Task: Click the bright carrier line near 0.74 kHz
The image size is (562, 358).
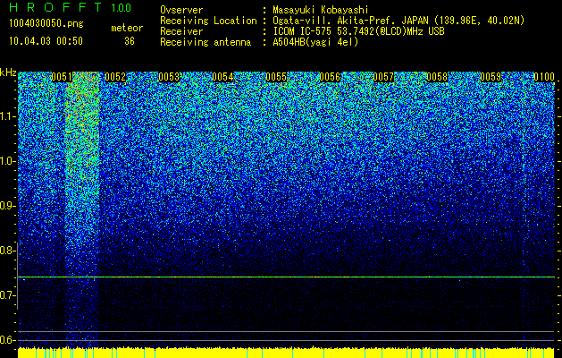Action: click(x=286, y=277)
